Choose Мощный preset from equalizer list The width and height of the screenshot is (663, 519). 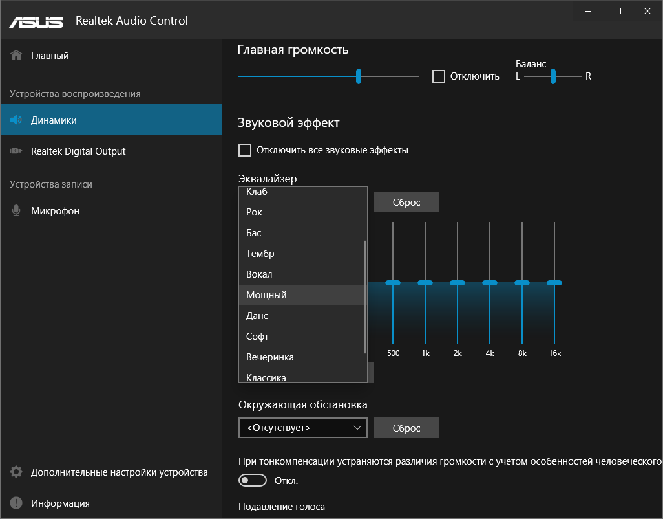pos(266,295)
